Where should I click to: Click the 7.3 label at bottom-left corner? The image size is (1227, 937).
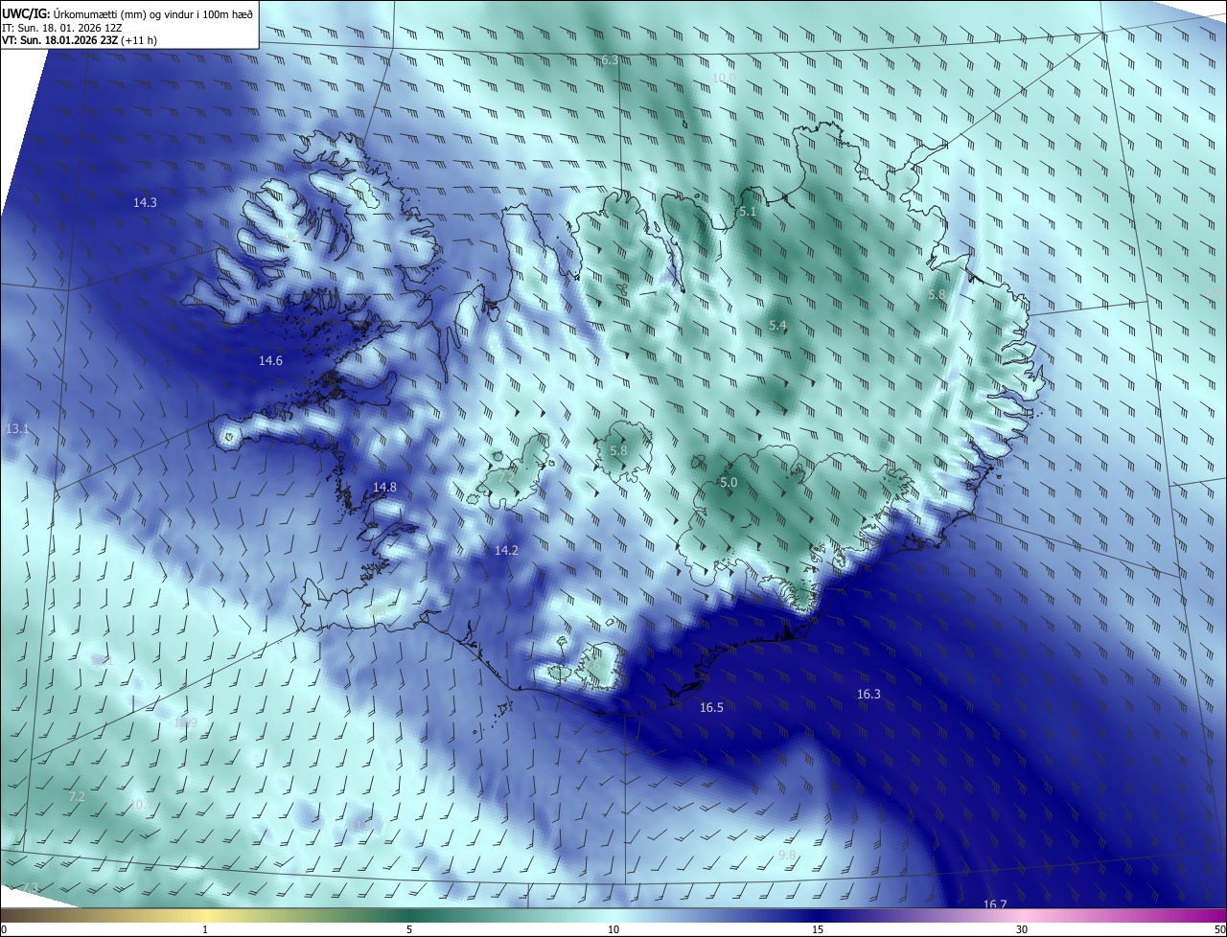31,888
